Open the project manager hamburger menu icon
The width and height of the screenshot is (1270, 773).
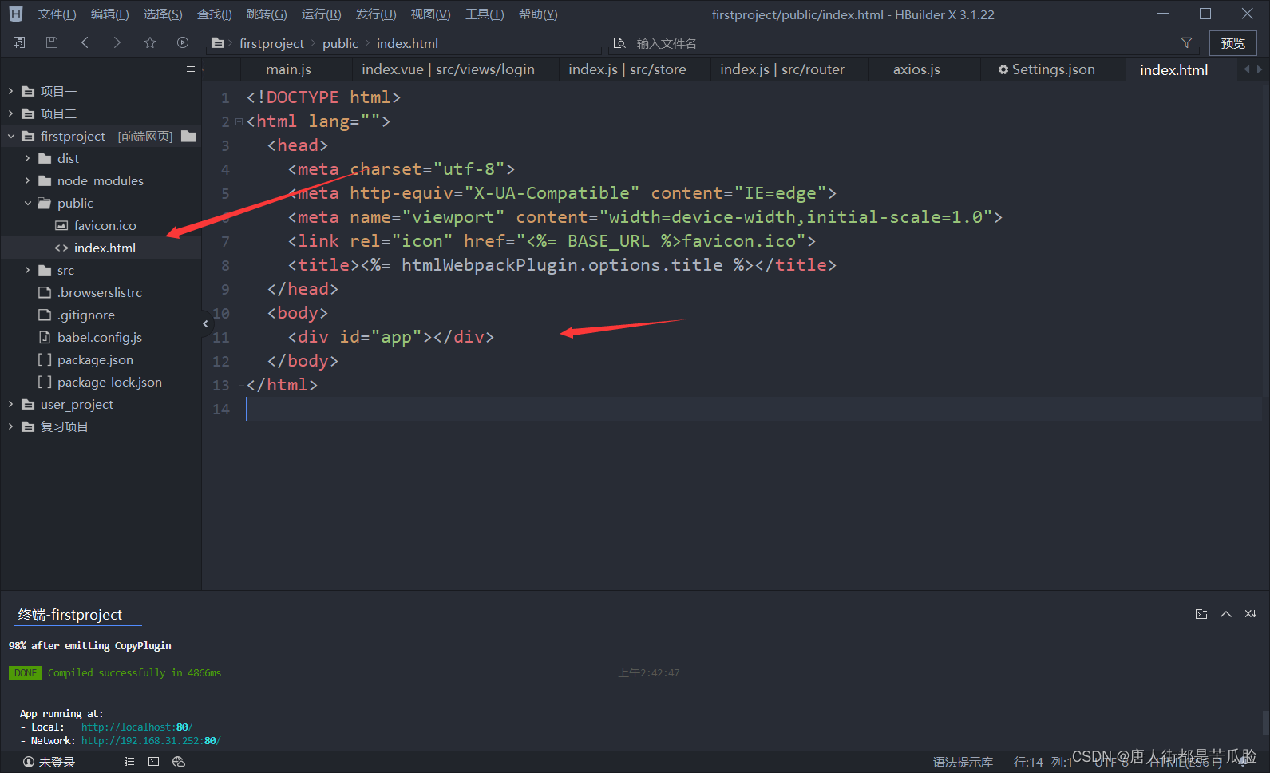tap(191, 69)
